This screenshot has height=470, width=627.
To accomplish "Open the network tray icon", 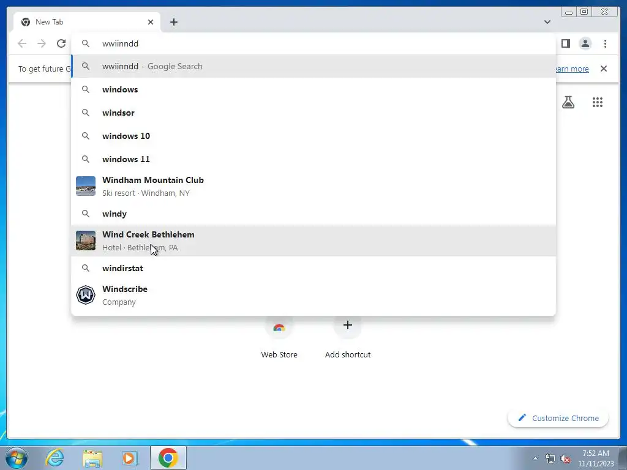I will tap(550, 459).
